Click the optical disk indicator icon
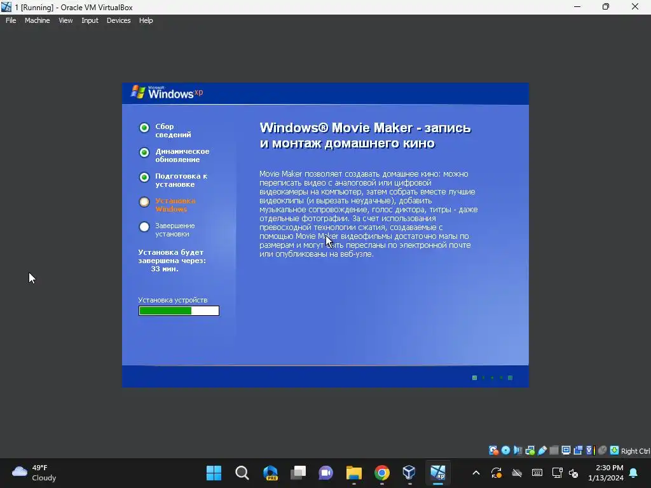651x488 pixels. (x=505, y=451)
